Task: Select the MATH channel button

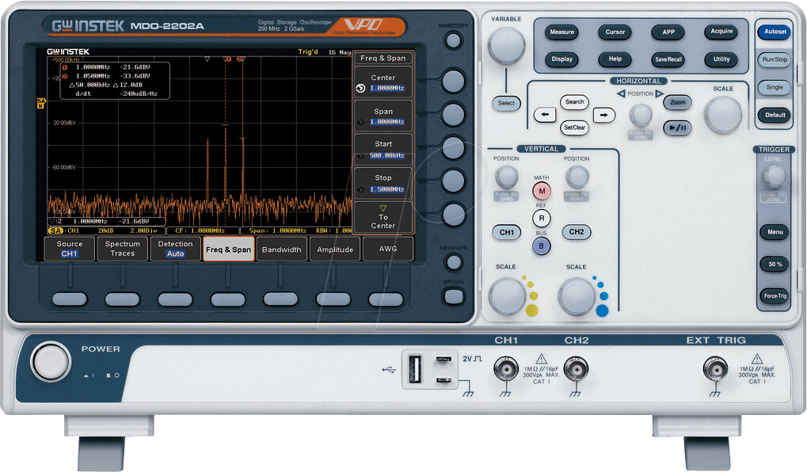Action: click(542, 191)
